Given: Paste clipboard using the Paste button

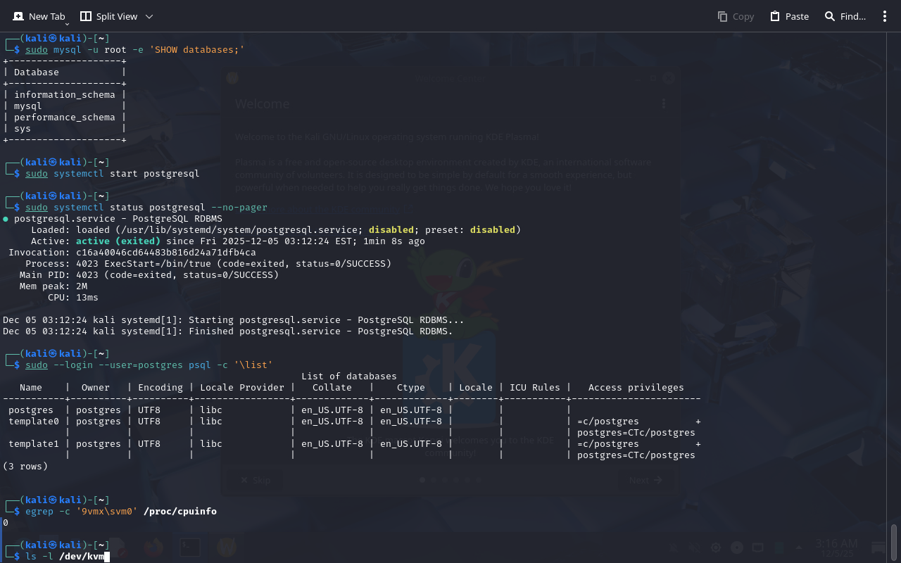Looking at the screenshot, I should click(x=789, y=16).
